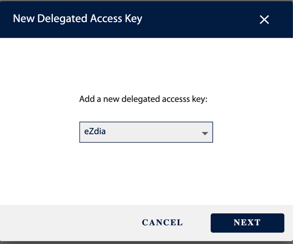Continue to the next step of key creation

click(247, 223)
